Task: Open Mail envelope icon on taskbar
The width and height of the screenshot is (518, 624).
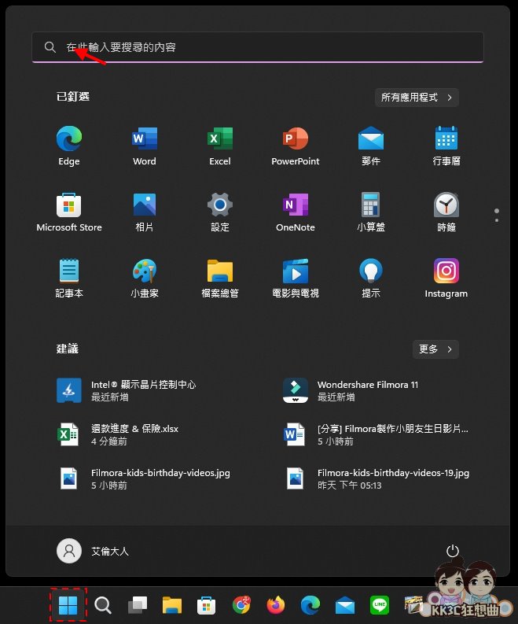Action: tap(345, 605)
